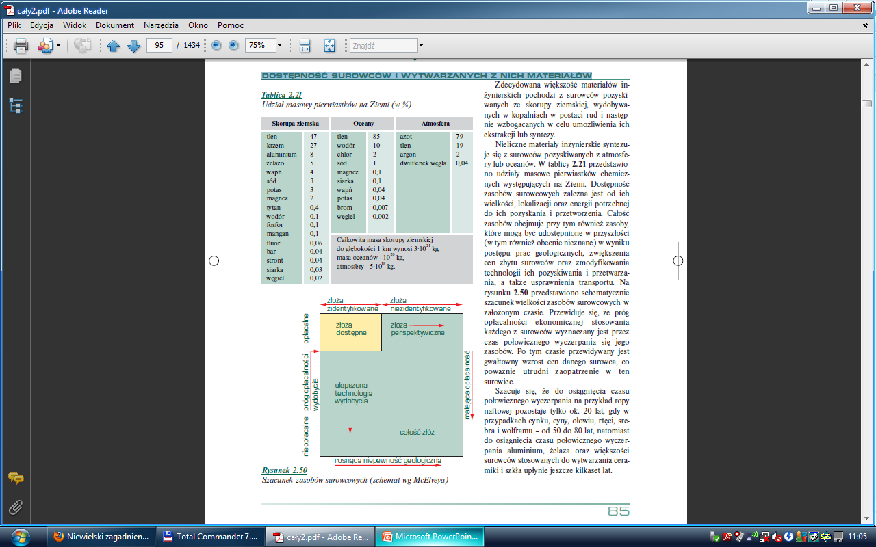Show the Bookmarks panel in sidebar
876x547 pixels.
click(x=15, y=105)
